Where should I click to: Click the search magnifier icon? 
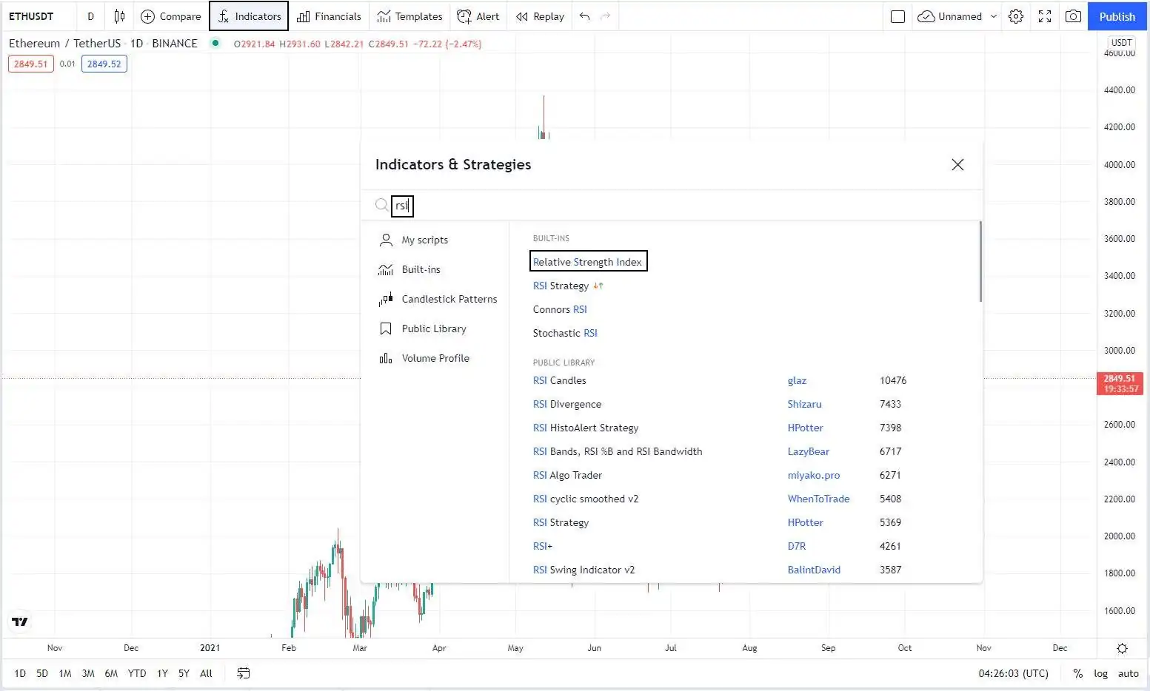point(381,204)
